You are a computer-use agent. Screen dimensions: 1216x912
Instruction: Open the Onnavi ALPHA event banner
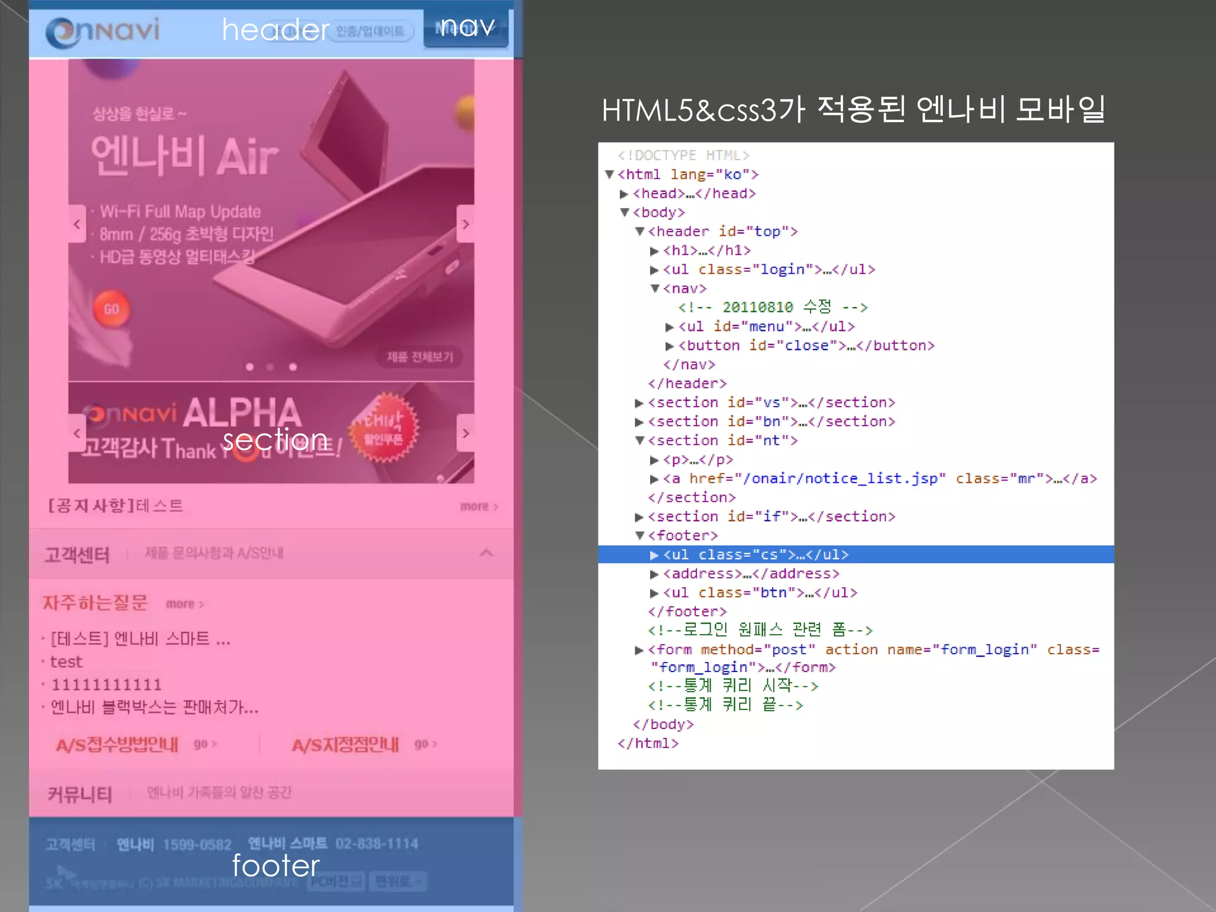(271, 433)
